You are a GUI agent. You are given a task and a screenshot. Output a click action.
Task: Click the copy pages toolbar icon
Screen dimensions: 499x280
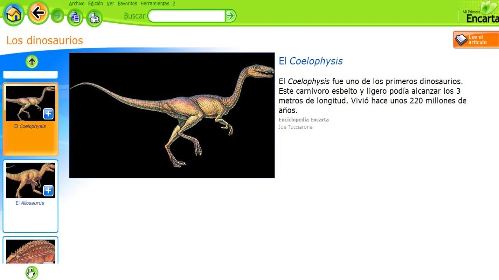coord(75,17)
